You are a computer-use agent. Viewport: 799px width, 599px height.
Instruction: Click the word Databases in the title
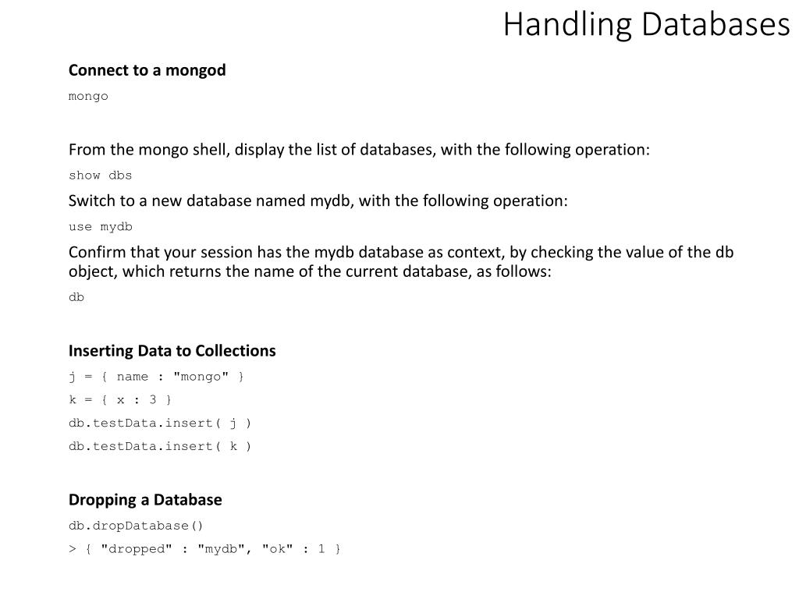pos(716,24)
